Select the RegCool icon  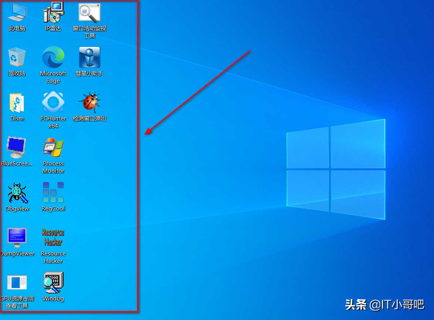pyautogui.click(x=53, y=192)
